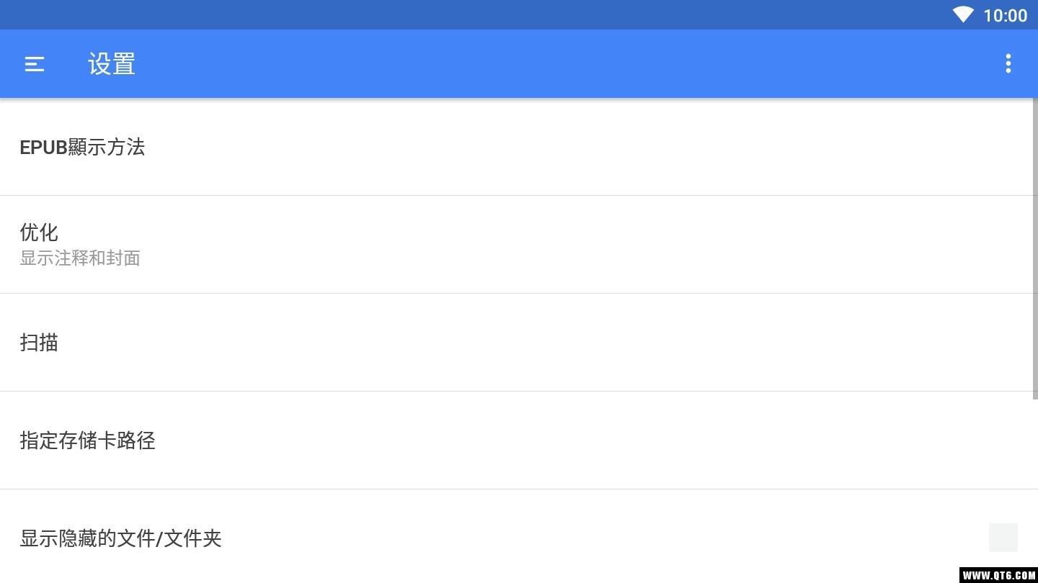Tap the 10:00 clock in status bar
The image size is (1038, 583).
click(1005, 15)
